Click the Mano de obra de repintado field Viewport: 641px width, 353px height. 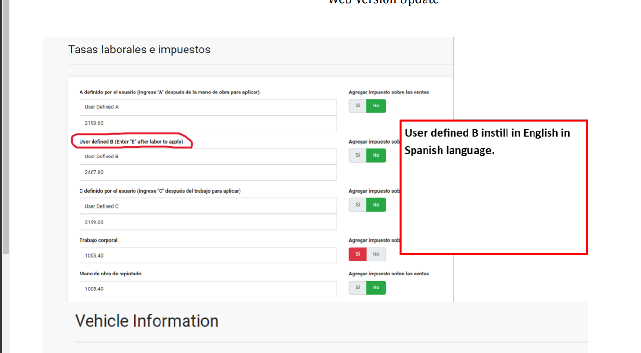208,289
